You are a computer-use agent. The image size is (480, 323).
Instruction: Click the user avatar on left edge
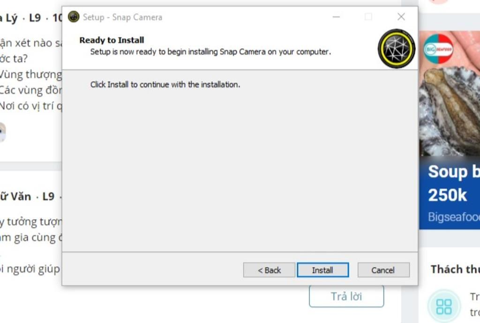pos(3,132)
